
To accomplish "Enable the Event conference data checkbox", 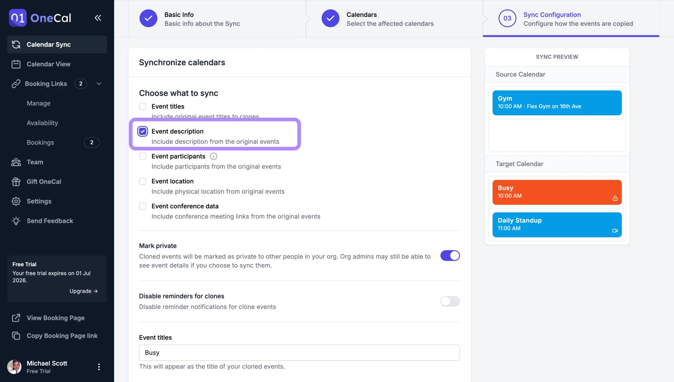I will pyautogui.click(x=143, y=206).
